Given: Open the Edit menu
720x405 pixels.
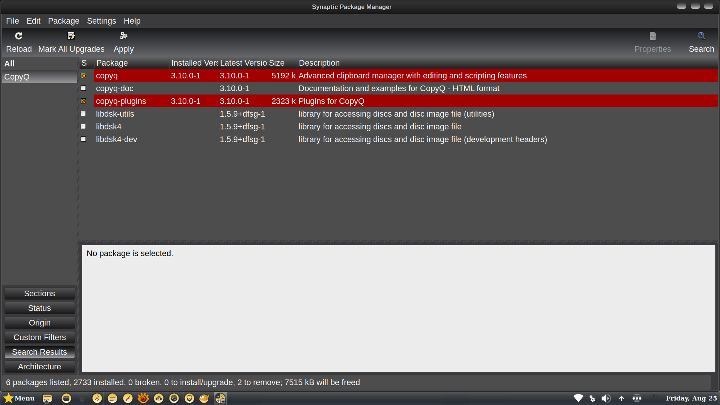Looking at the screenshot, I should pyautogui.click(x=33, y=21).
